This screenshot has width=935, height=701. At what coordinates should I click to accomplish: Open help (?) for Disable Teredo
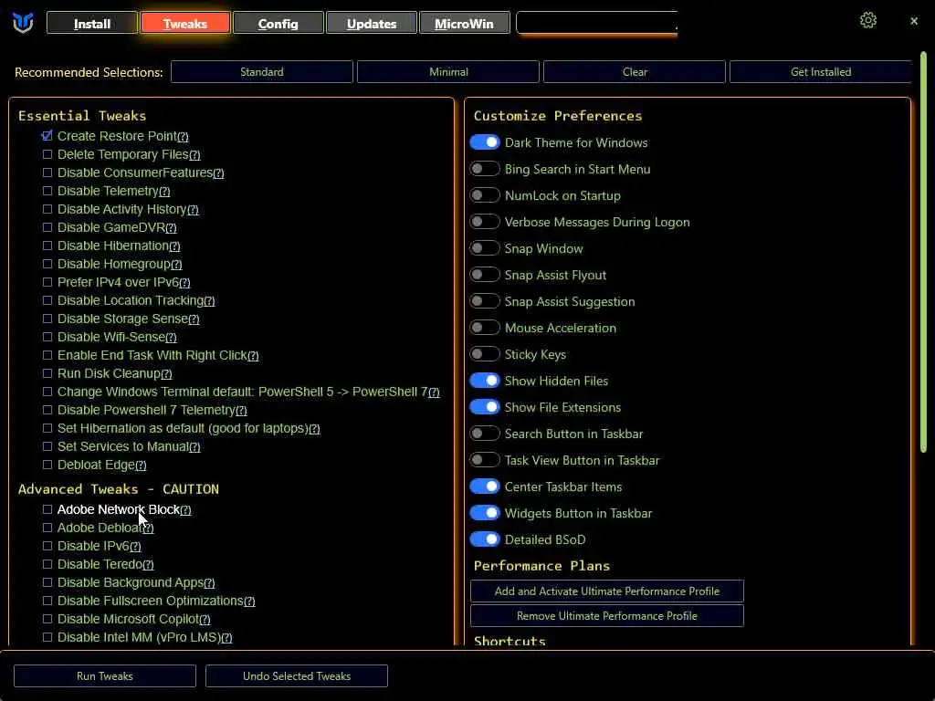pyautogui.click(x=149, y=565)
